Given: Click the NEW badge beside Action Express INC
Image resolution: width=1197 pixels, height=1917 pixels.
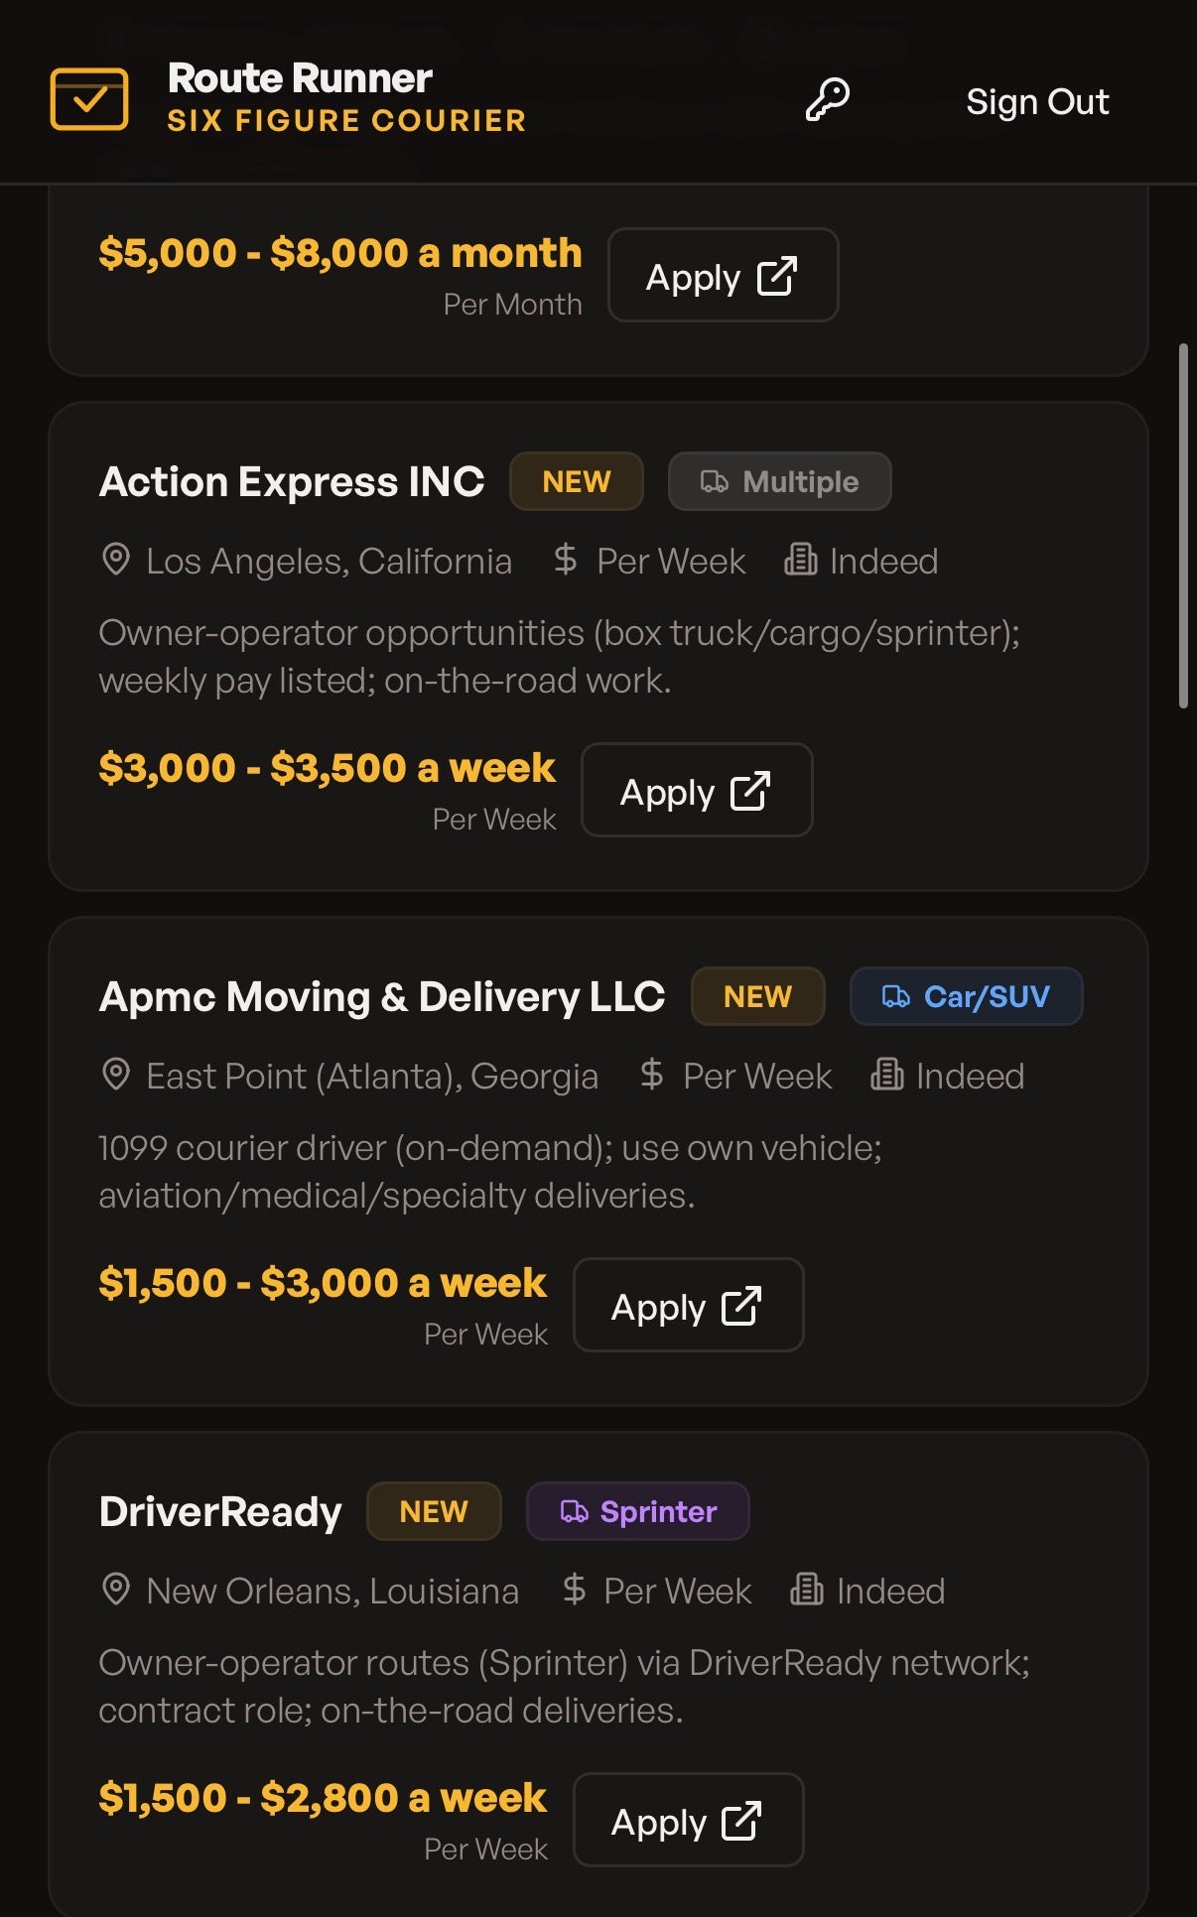Looking at the screenshot, I should (x=576, y=482).
